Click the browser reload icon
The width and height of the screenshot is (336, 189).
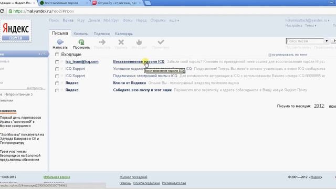tap(2, 11)
